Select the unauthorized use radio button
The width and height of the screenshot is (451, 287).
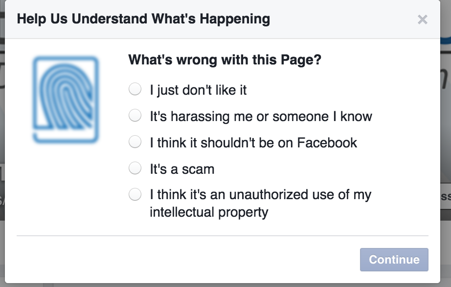click(x=135, y=195)
